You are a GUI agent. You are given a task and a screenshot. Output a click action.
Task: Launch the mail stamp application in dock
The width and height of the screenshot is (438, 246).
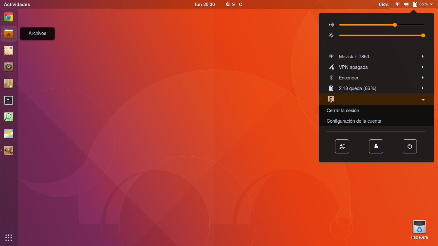(9, 50)
